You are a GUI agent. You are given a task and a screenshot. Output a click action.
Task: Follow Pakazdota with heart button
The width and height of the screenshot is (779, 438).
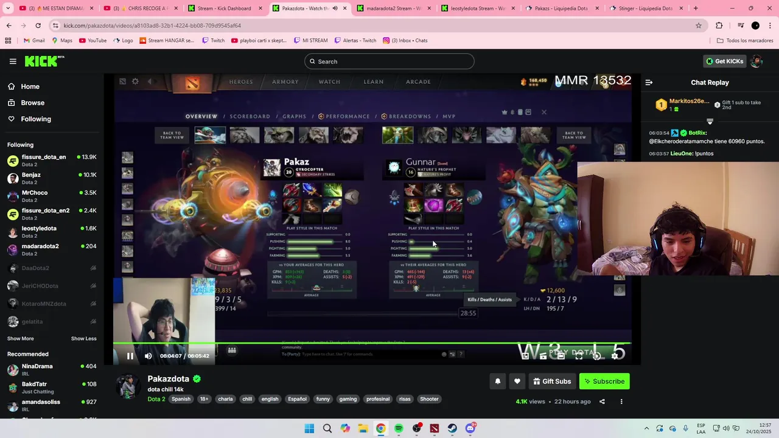pyautogui.click(x=517, y=381)
